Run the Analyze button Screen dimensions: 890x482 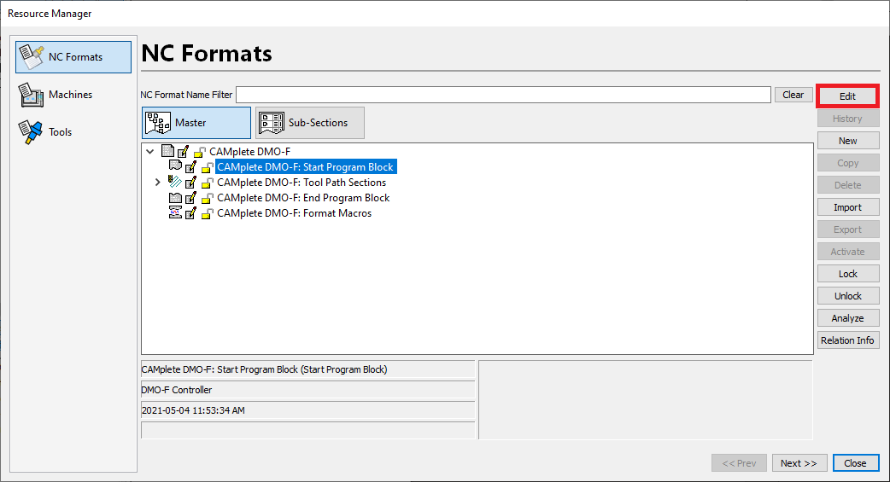tap(848, 317)
